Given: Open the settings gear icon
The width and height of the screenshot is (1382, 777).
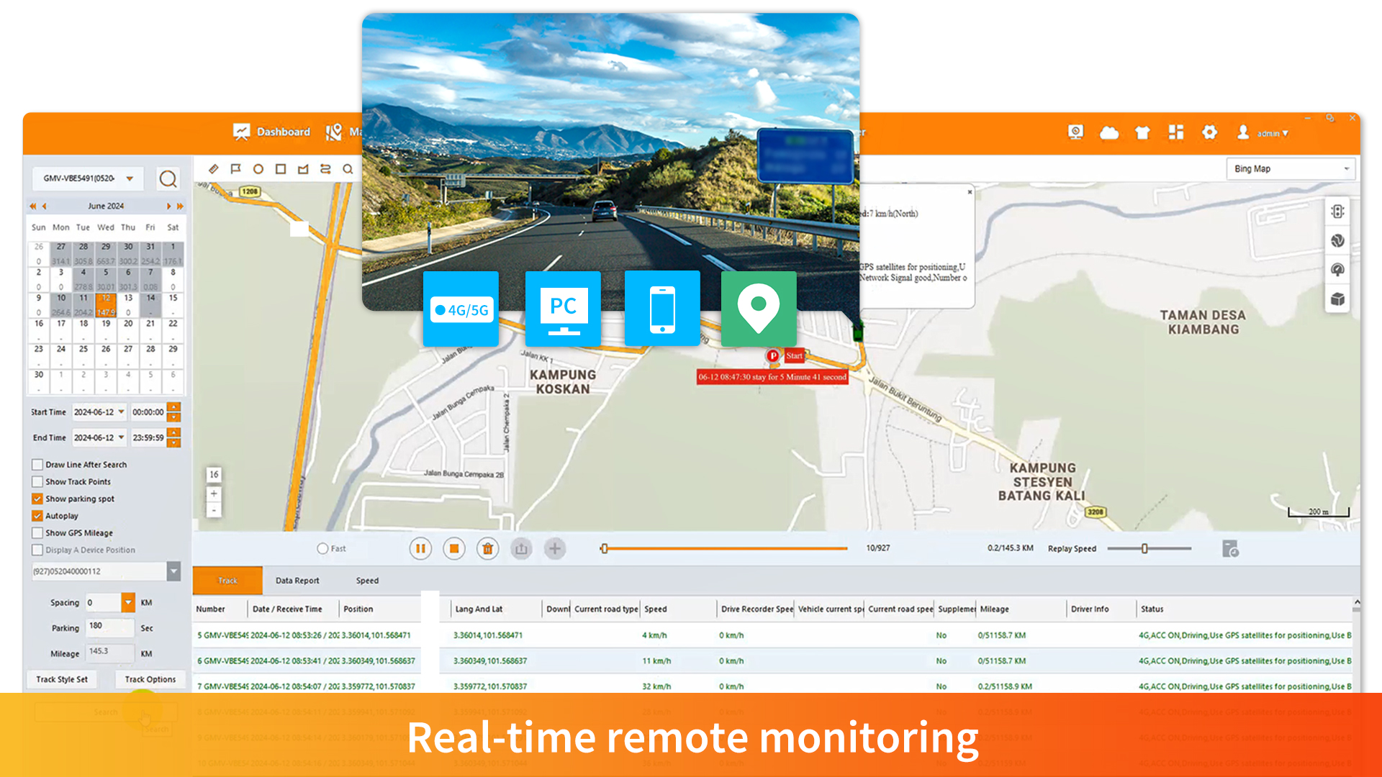Looking at the screenshot, I should 1210,132.
